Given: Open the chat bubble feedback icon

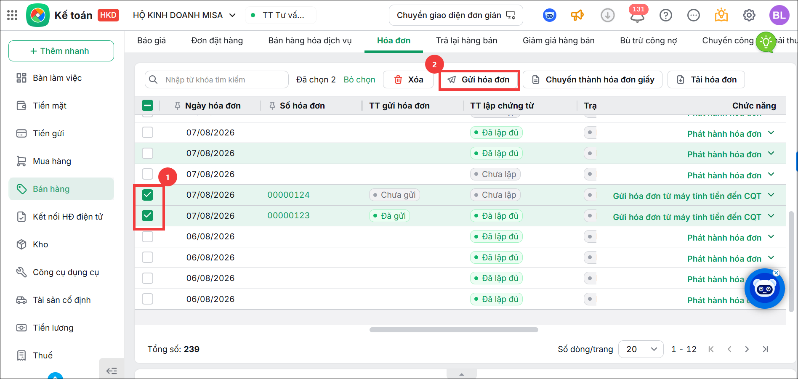Looking at the screenshot, I should 693,15.
